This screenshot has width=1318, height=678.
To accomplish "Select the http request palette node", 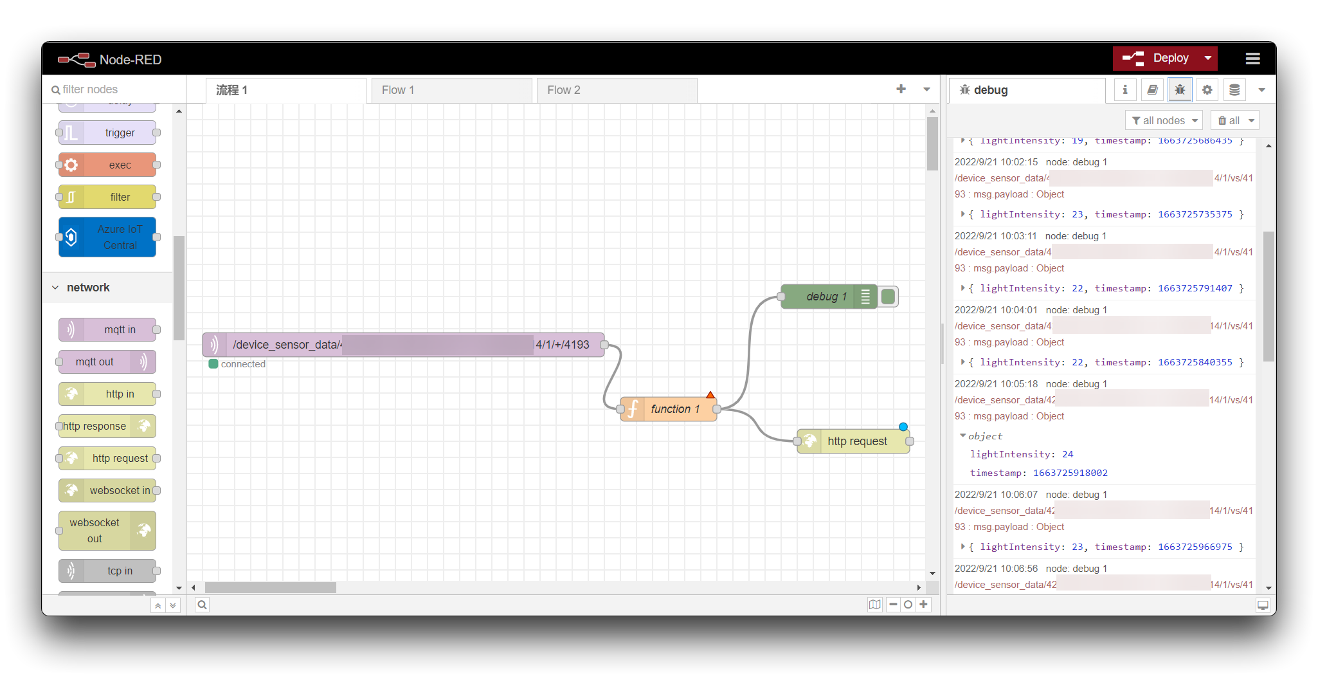I will click(x=107, y=458).
